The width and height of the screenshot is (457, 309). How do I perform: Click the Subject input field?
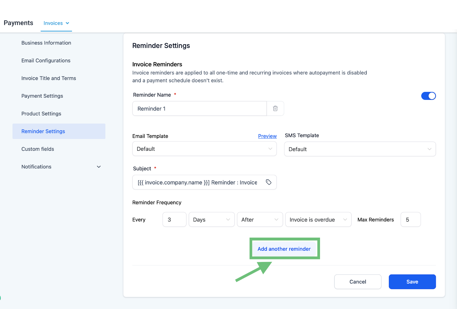tap(204, 182)
